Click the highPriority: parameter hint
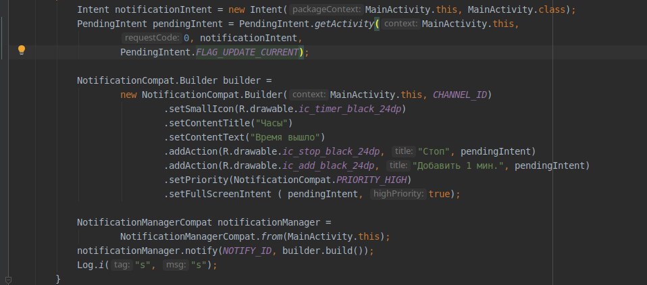This screenshot has width=647, height=285. tap(398, 195)
